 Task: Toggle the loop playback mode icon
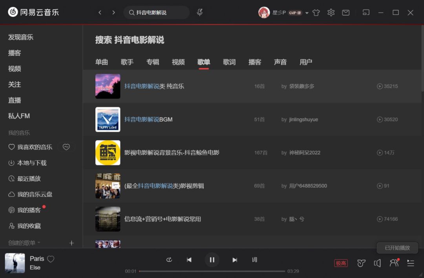[x=169, y=260]
